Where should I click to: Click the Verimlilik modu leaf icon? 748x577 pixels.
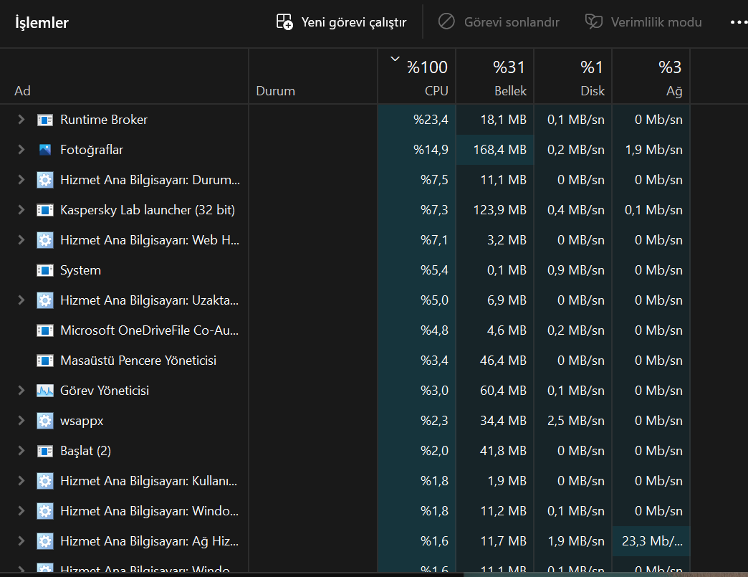tap(594, 22)
